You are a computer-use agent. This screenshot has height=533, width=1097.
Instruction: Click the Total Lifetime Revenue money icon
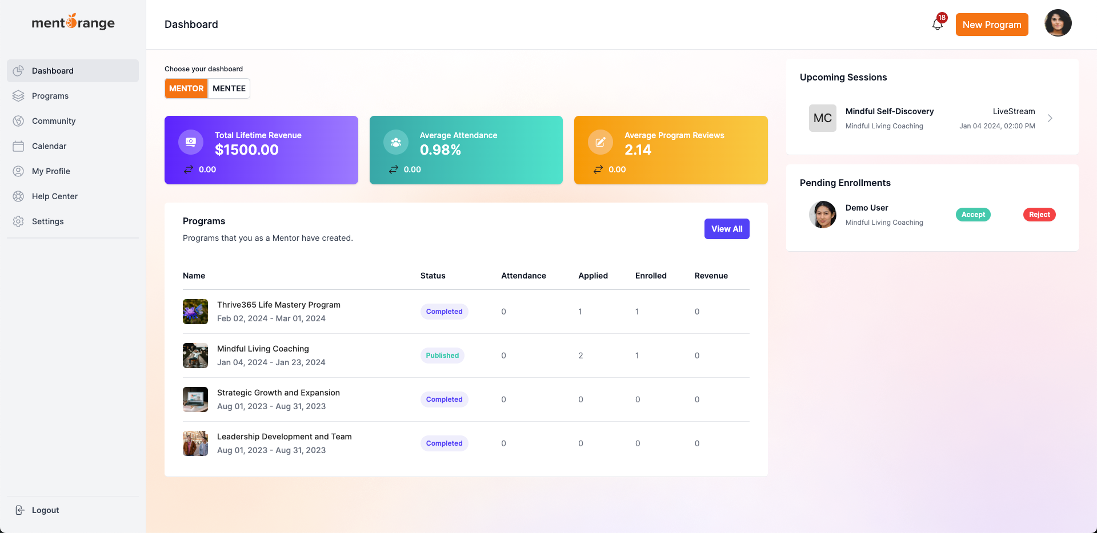point(191,142)
